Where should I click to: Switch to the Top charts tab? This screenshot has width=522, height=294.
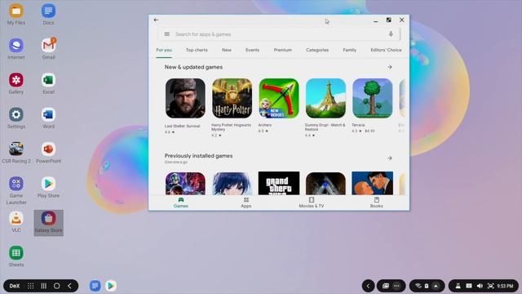197,50
